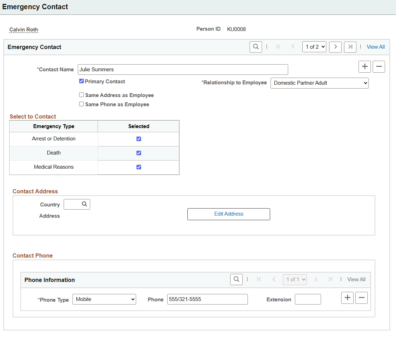Image resolution: width=396 pixels, height=337 pixels.
Task: Open the 1 of 2 row selector dropdown
Action: (x=314, y=47)
